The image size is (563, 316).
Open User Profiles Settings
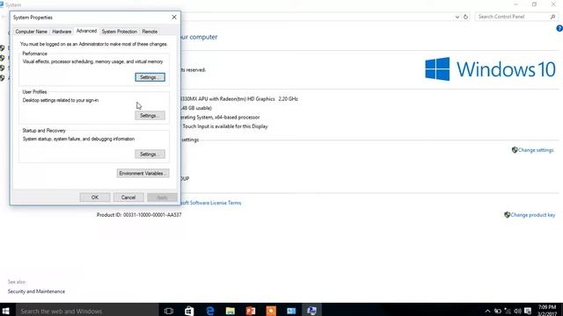[x=150, y=116]
